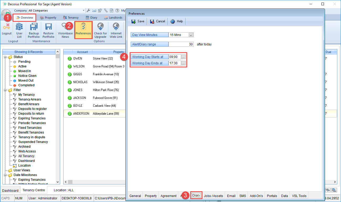Click the clock calendar icon in top toolbar
Viewport: 341px width, 202px height.
point(100,11)
